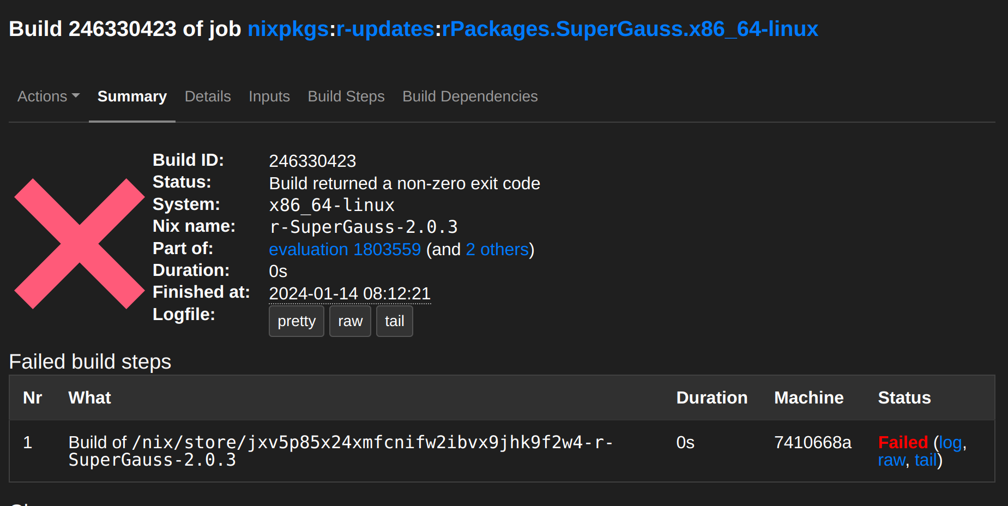Click the system value x86_64-linux
Viewport: 1008px width, 506px height.
pyautogui.click(x=331, y=205)
